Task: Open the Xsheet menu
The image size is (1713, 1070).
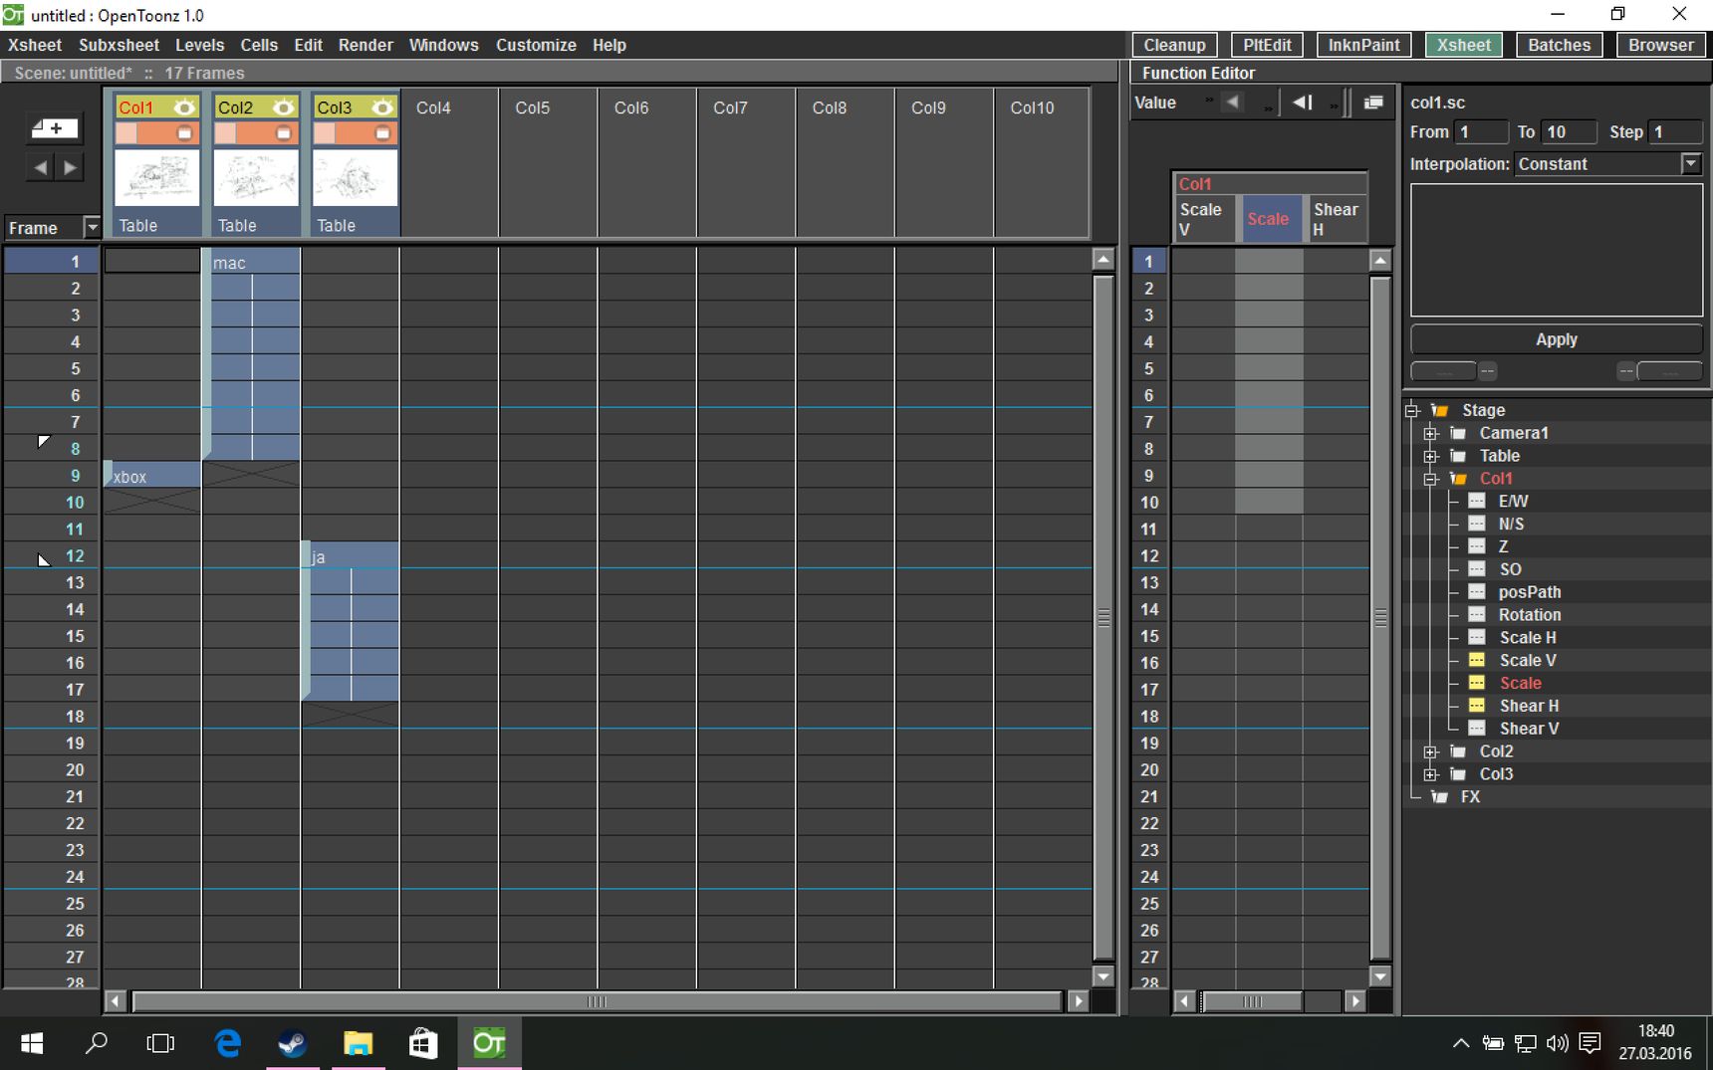Action: pos(35,45)
